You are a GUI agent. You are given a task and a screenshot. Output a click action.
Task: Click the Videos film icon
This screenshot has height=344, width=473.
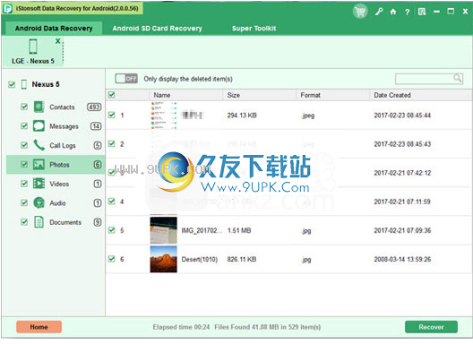pyautogui.click(x=39, y=184)
